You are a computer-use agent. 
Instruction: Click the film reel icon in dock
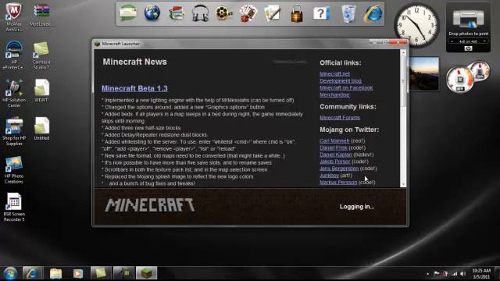click(224, 13)
